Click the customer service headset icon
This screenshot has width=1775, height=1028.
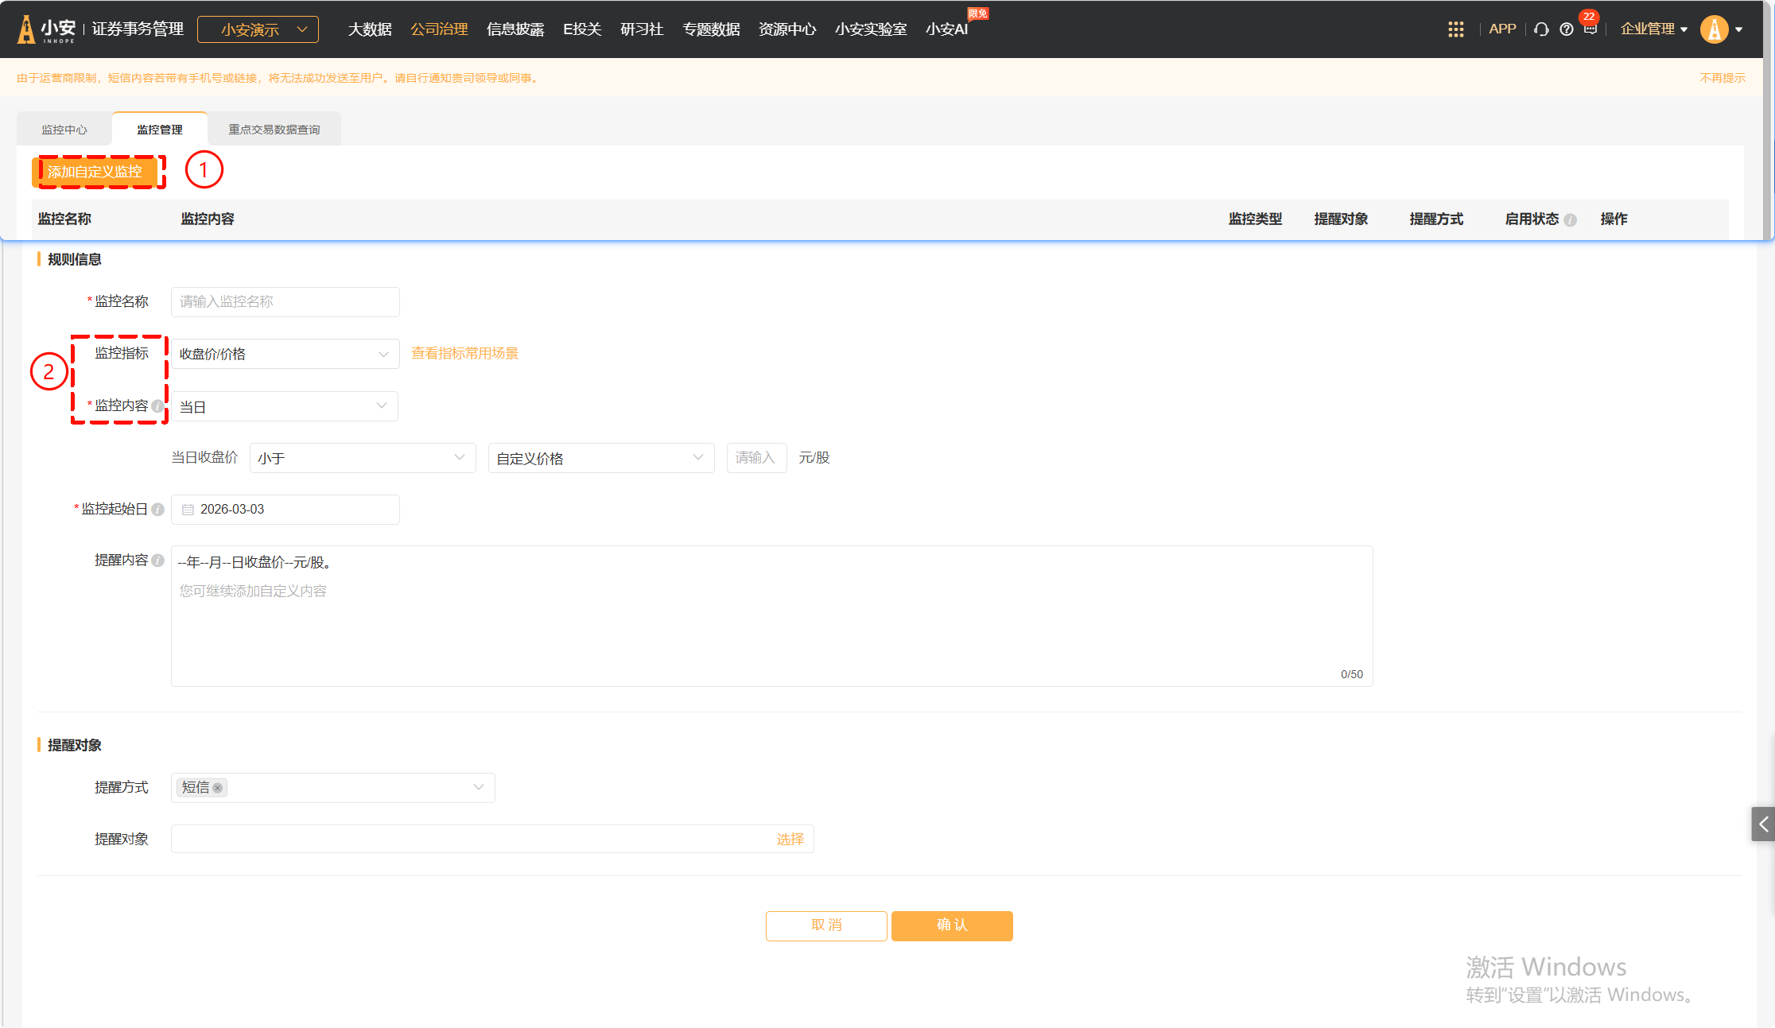(x=1541, y=29)
